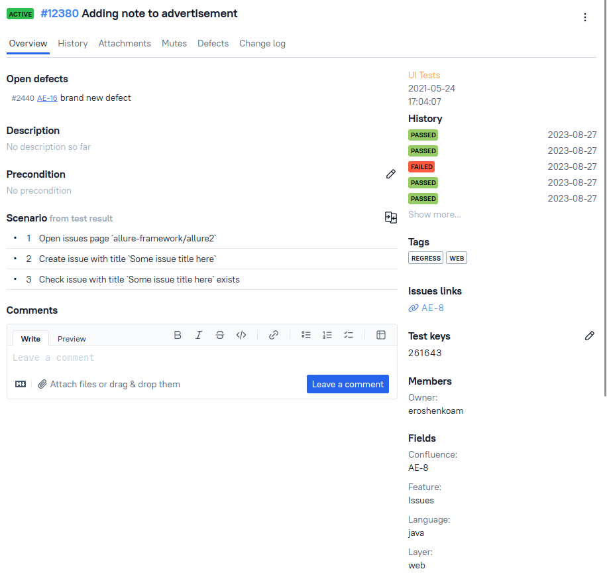Insert inline code with code icon
Screen dimensions: 607x575
point(241,335)
